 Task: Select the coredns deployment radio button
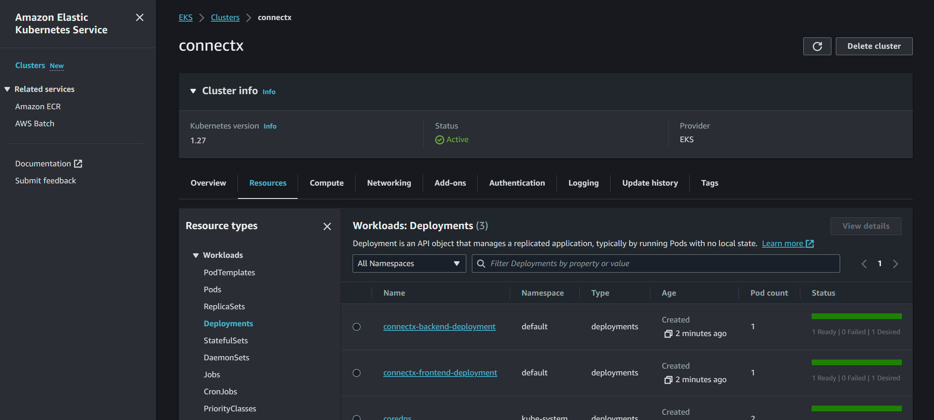[356, 418]
